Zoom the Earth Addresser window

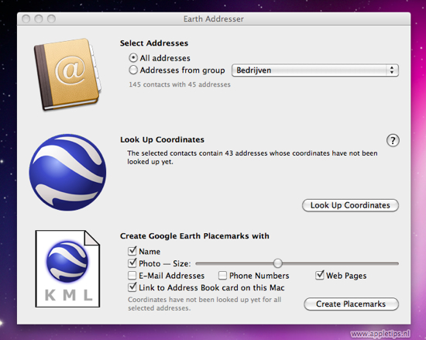(51, 19)
